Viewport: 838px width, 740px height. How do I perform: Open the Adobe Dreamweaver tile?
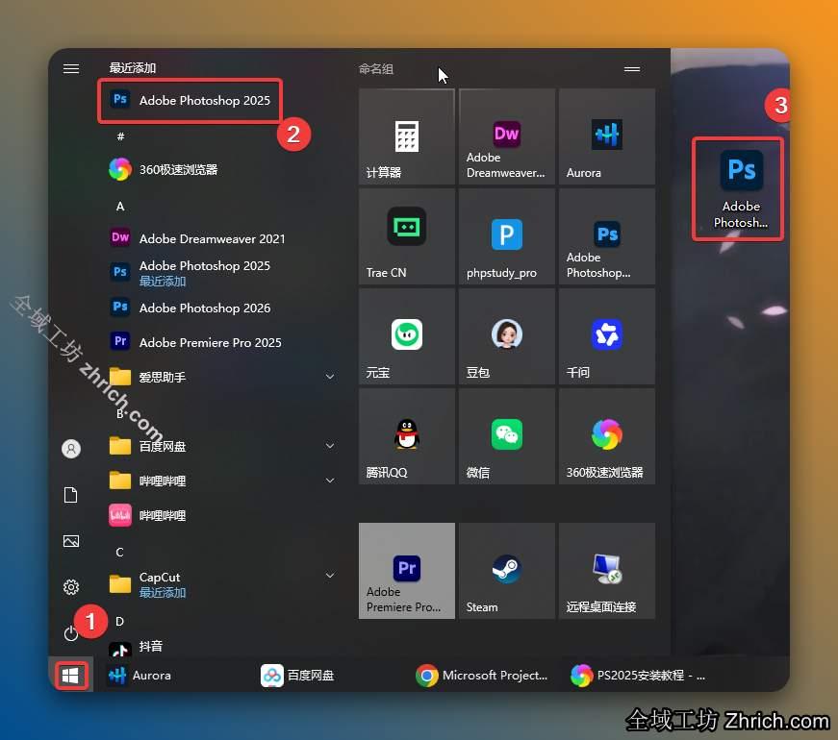click(507, 136)
